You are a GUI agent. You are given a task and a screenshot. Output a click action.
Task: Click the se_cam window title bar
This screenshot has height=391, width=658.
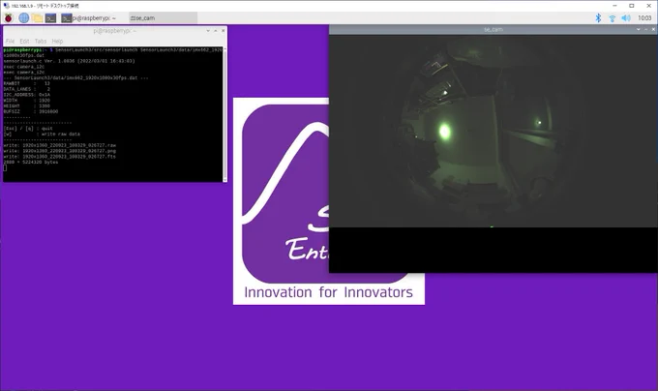point(493,29)
